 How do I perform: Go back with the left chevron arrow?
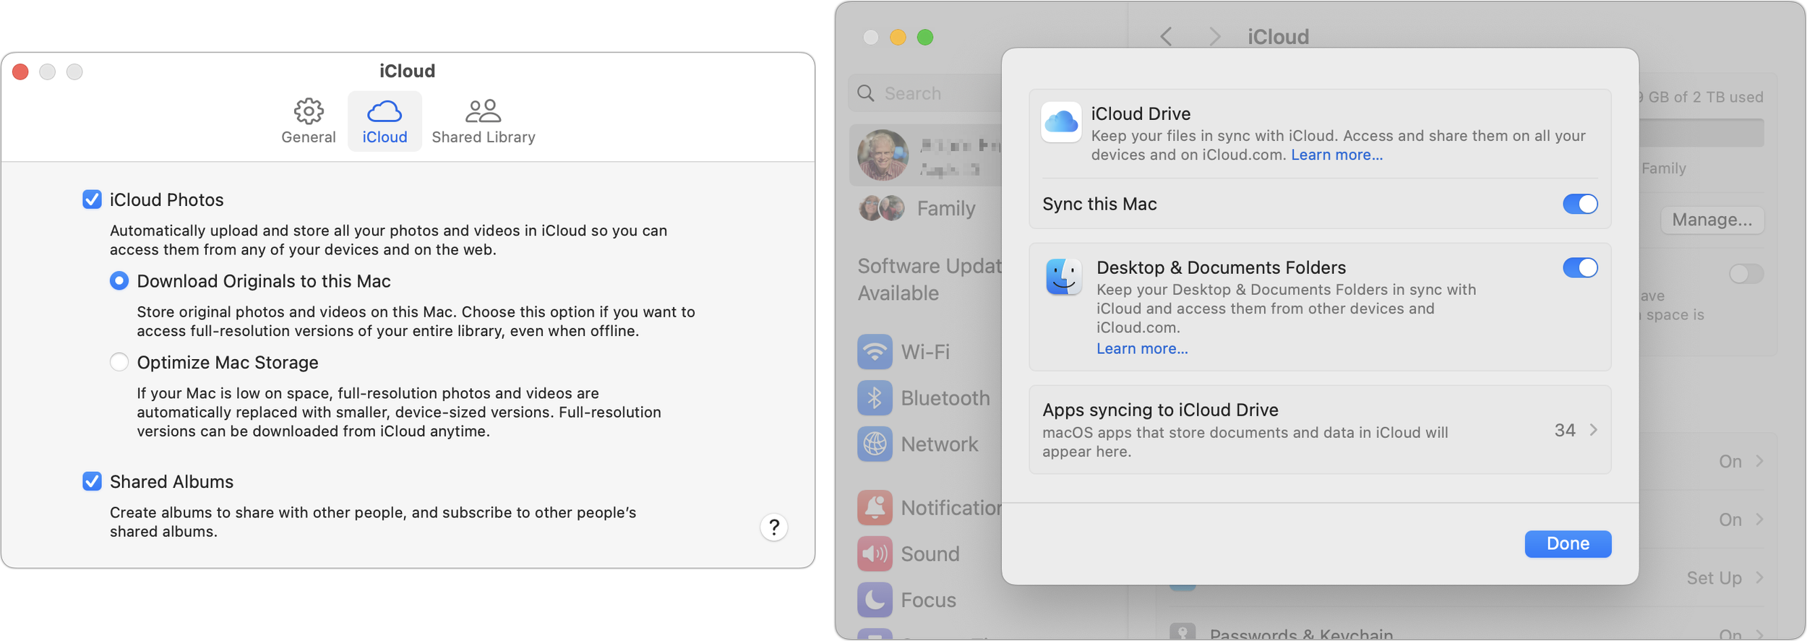[x=1166, y=37]
